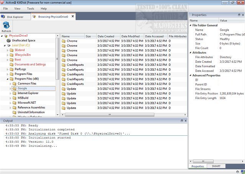245x174 pixels.
Task: Sort file list by Date Modified column
Action: (x=131, y=36)
